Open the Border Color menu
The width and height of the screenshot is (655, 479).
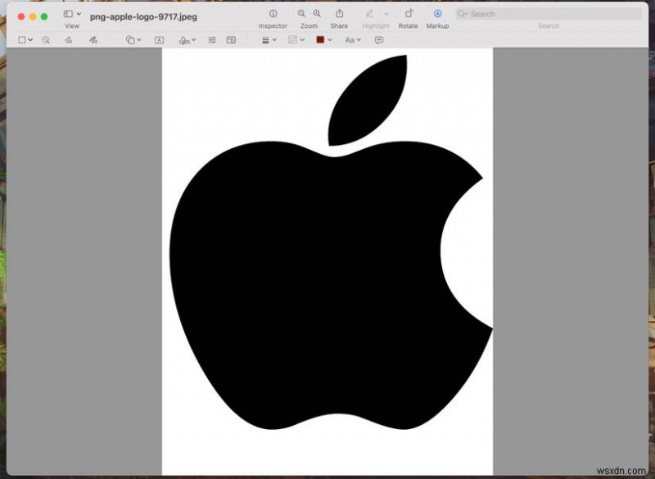click(296, 39)
